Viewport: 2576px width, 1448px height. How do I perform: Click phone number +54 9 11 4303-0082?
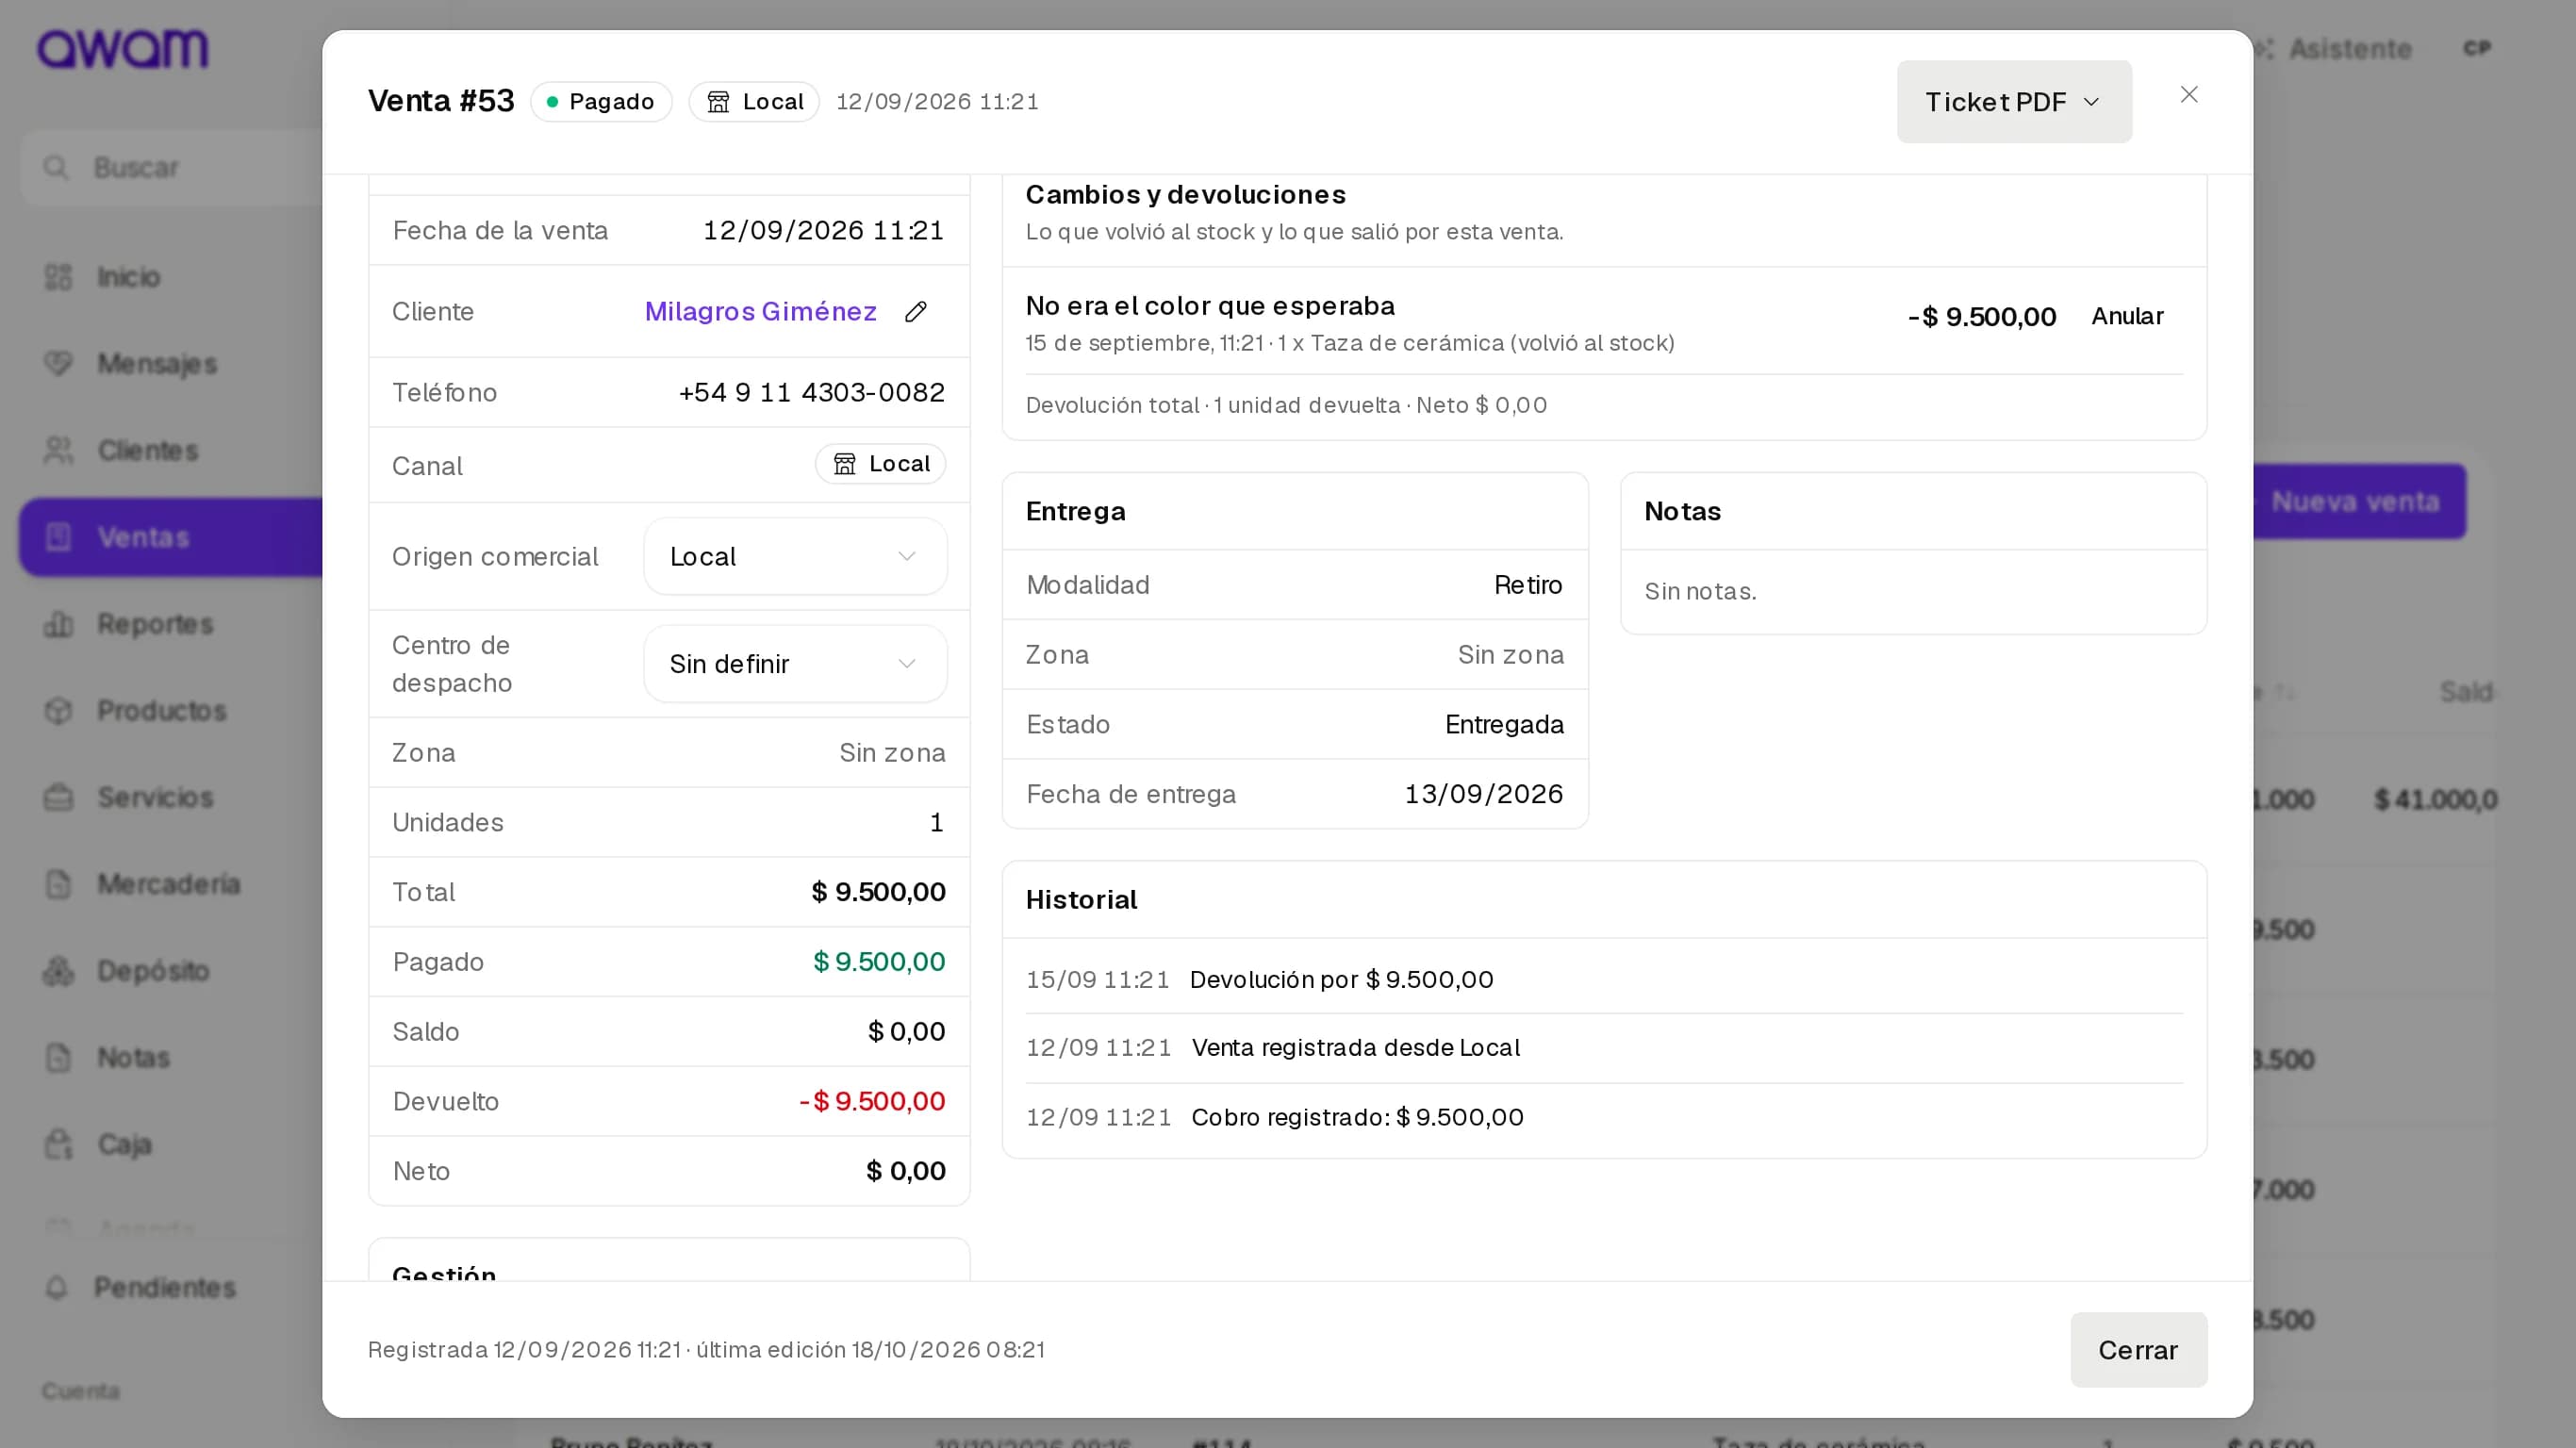click(x=811, y=393)
